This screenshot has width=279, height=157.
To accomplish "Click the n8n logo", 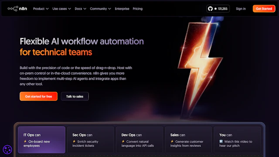I will click(x=17, y=9).
